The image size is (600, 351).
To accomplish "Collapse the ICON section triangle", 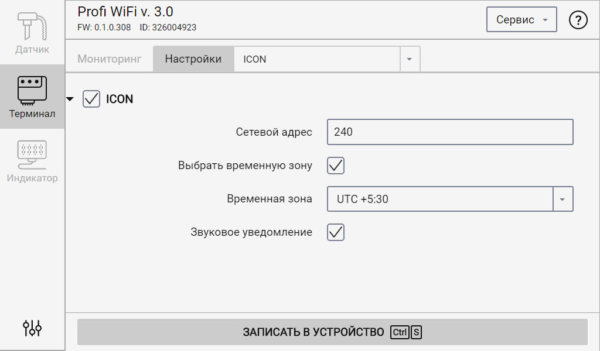I will point(70,99).
